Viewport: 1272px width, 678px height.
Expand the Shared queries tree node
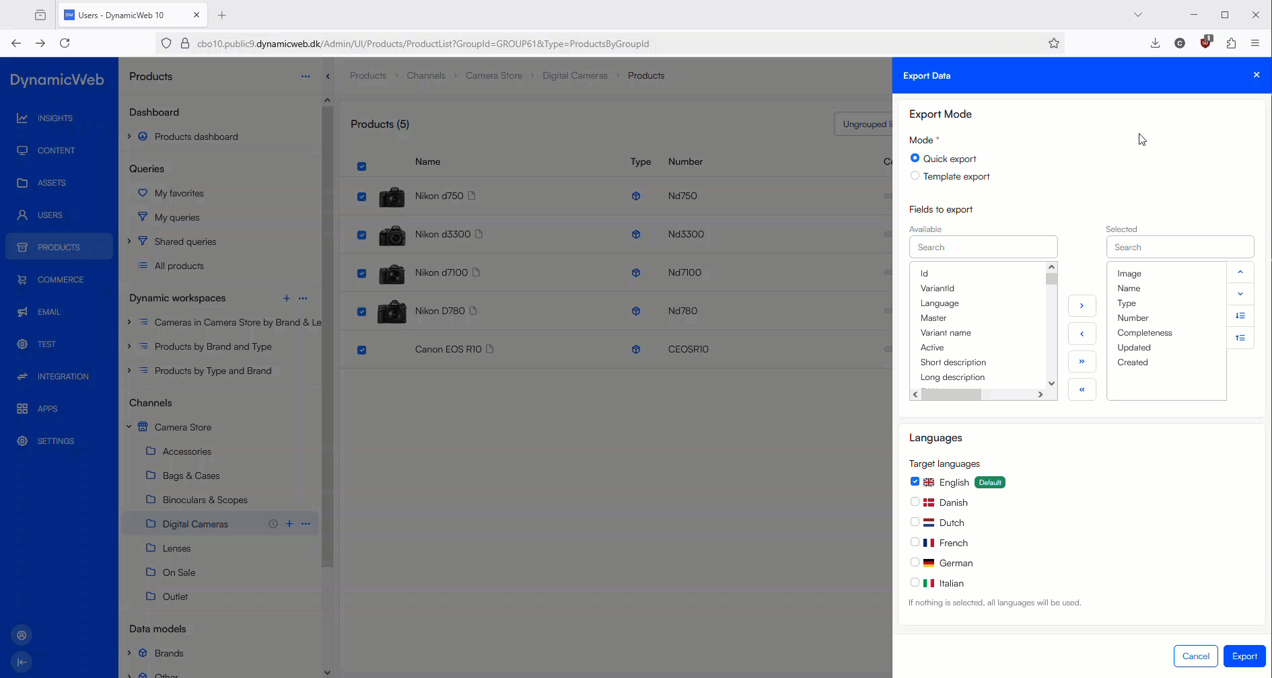tap(129, 241)
